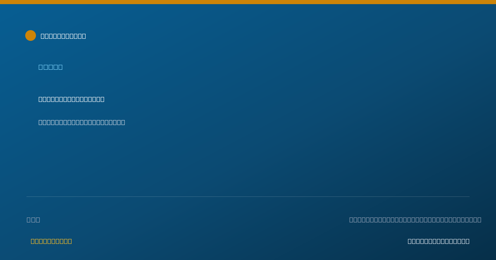Select the site name beside the orange dot
The height and width of the screenshot is (260, 496).
[63, 36]
